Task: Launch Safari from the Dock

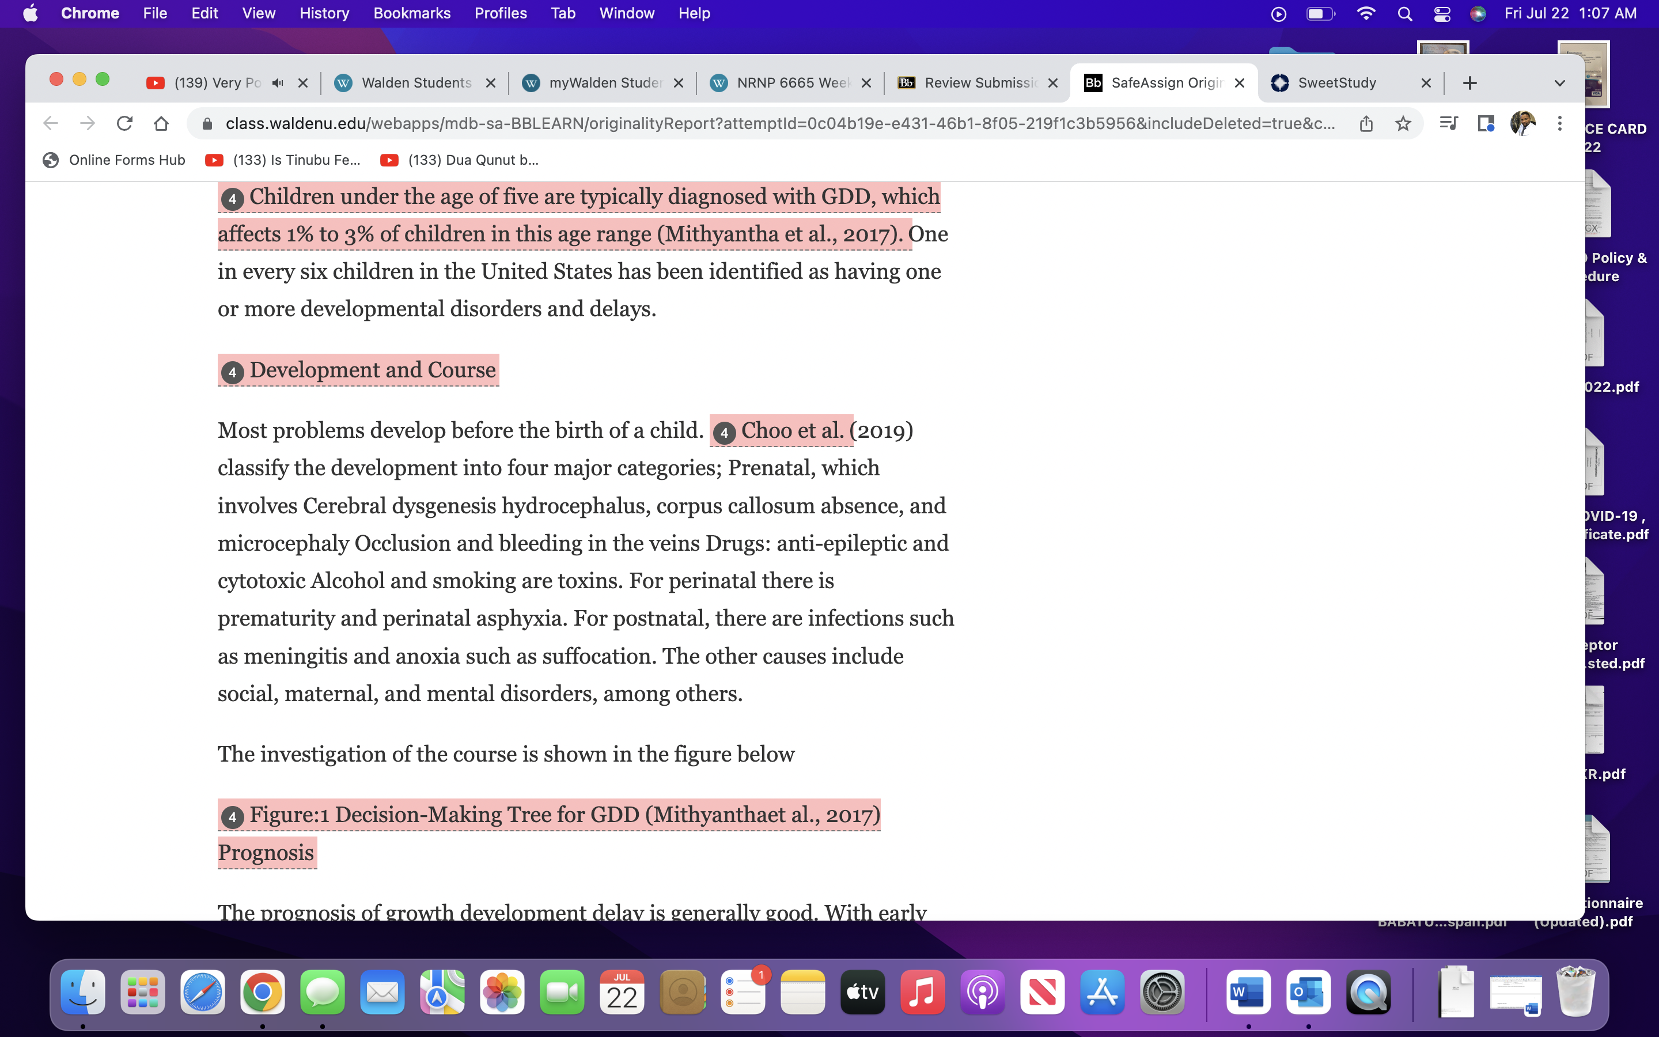Action: [x=202, y=991]
